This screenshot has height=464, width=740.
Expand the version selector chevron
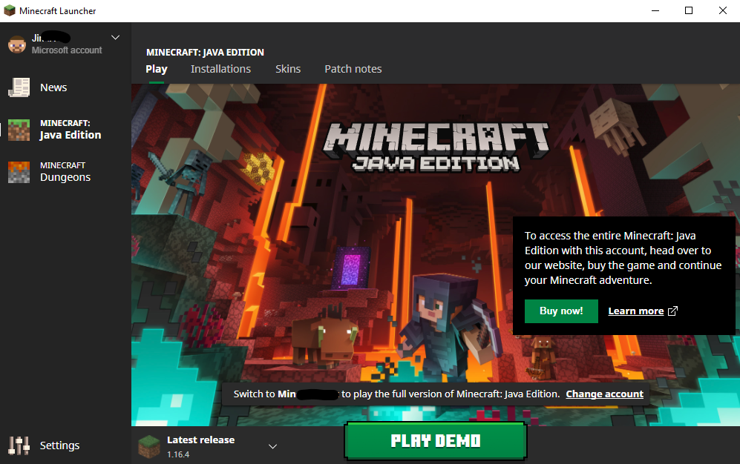272,446
